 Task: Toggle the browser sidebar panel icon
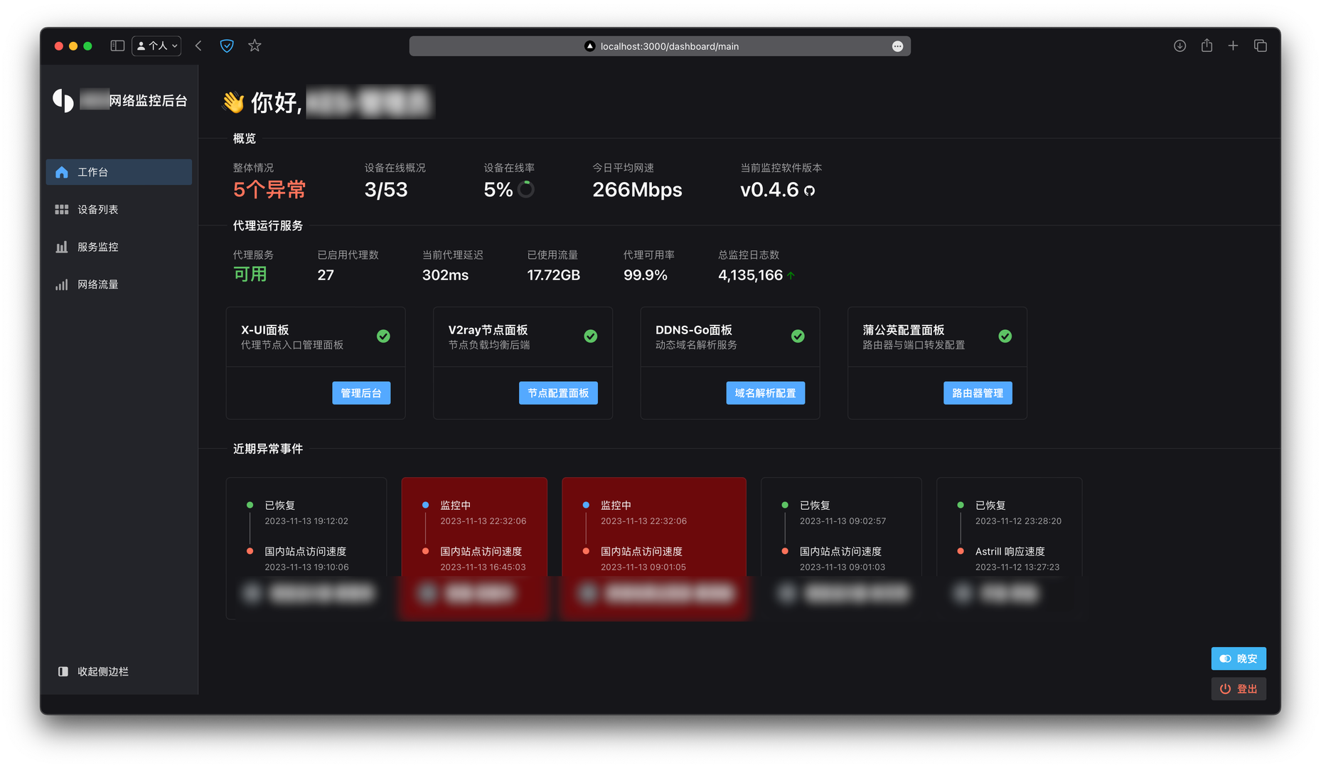tap(117, 46)
